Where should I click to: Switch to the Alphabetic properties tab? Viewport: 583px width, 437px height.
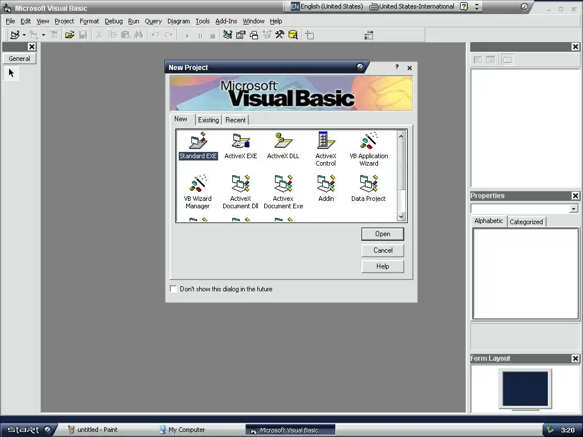pyautogui.click(x=488, y=221)
